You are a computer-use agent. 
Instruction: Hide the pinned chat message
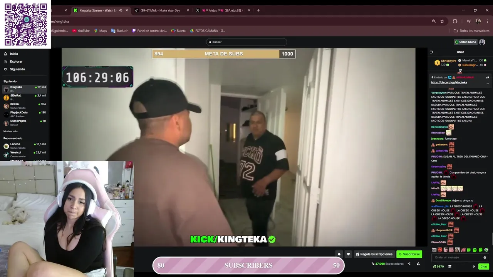487,77
